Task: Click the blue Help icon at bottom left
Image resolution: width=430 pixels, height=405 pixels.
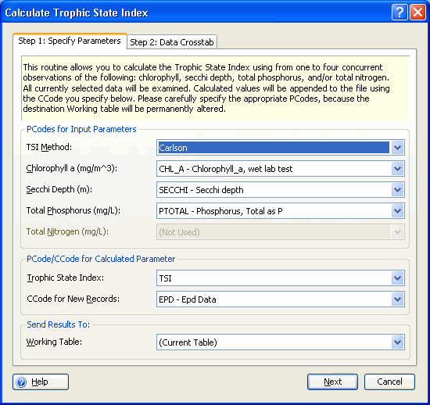Action: (x=21, y=382)
